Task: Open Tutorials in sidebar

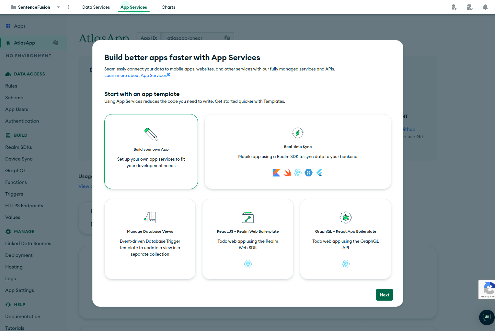Action: click(x=15, y=328)
